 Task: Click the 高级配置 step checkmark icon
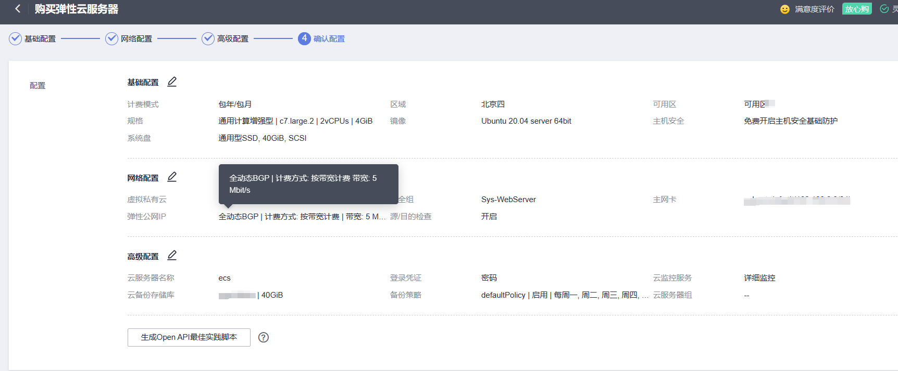pos(208,39)
